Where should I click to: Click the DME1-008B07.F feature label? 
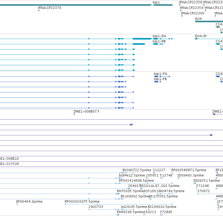click(x=86, y=112)
